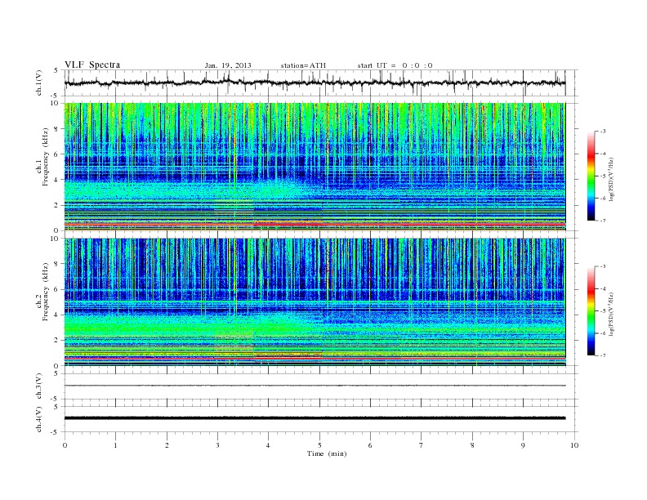Click inside the ch.2 spectrogram panel
This screenshot has width=647, height=500.
315,302
